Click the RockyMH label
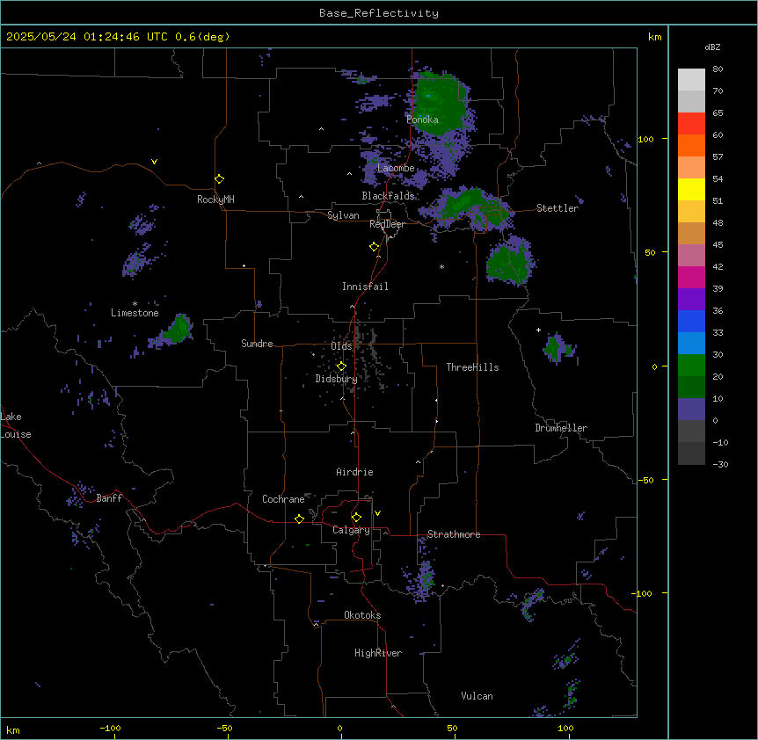The image size is (758, 740). pyautogui.click(x=215, y=200)
